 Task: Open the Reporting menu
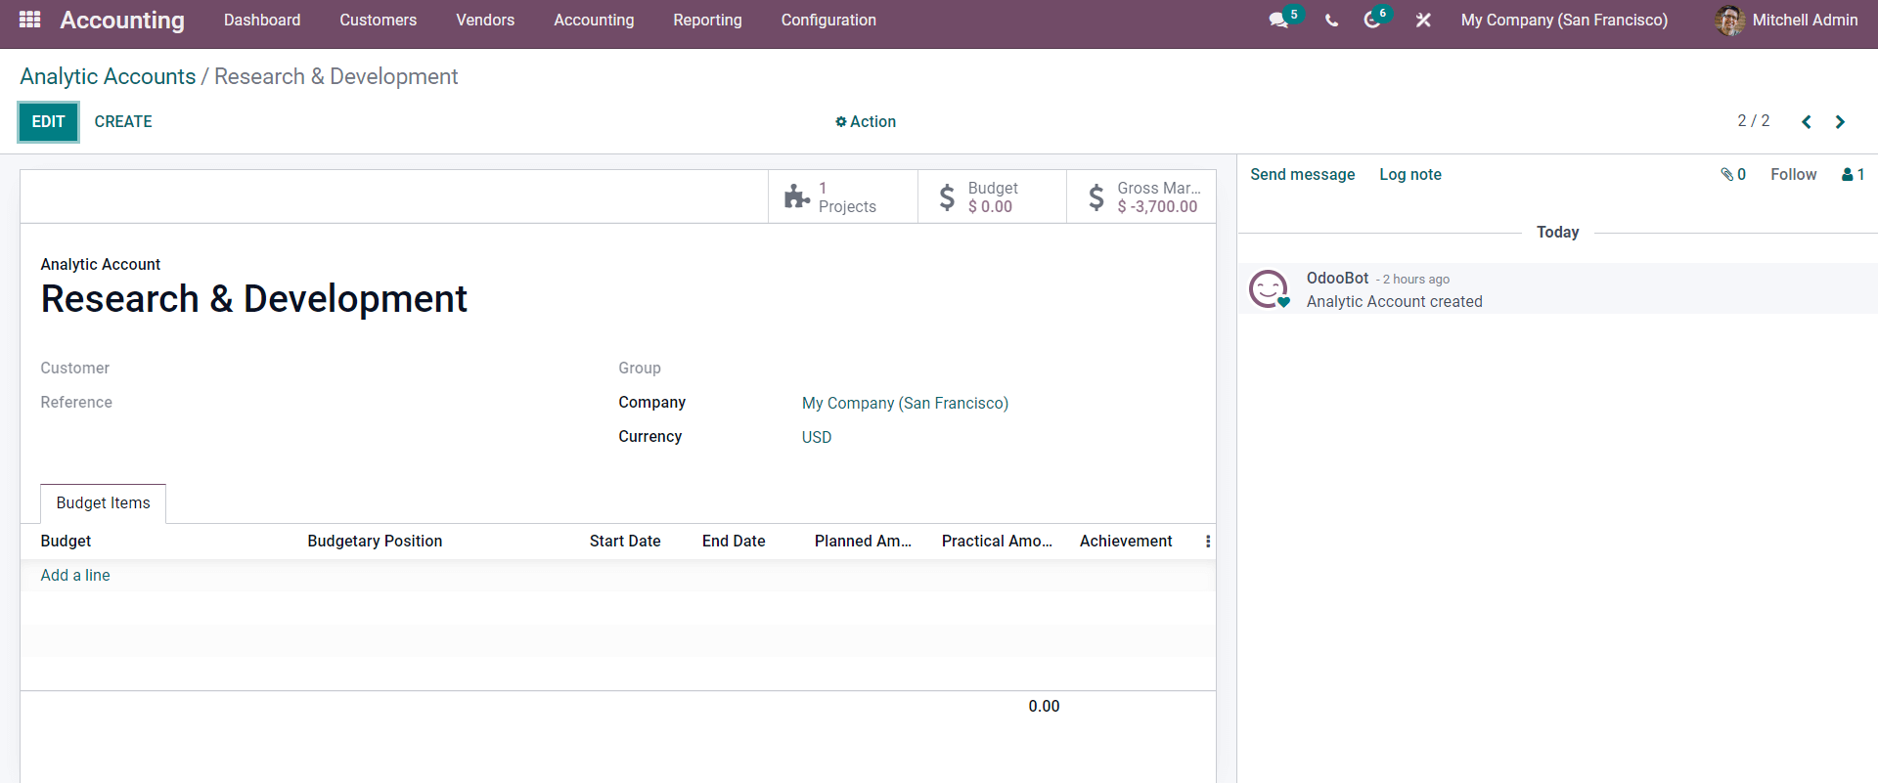[707, 20]
